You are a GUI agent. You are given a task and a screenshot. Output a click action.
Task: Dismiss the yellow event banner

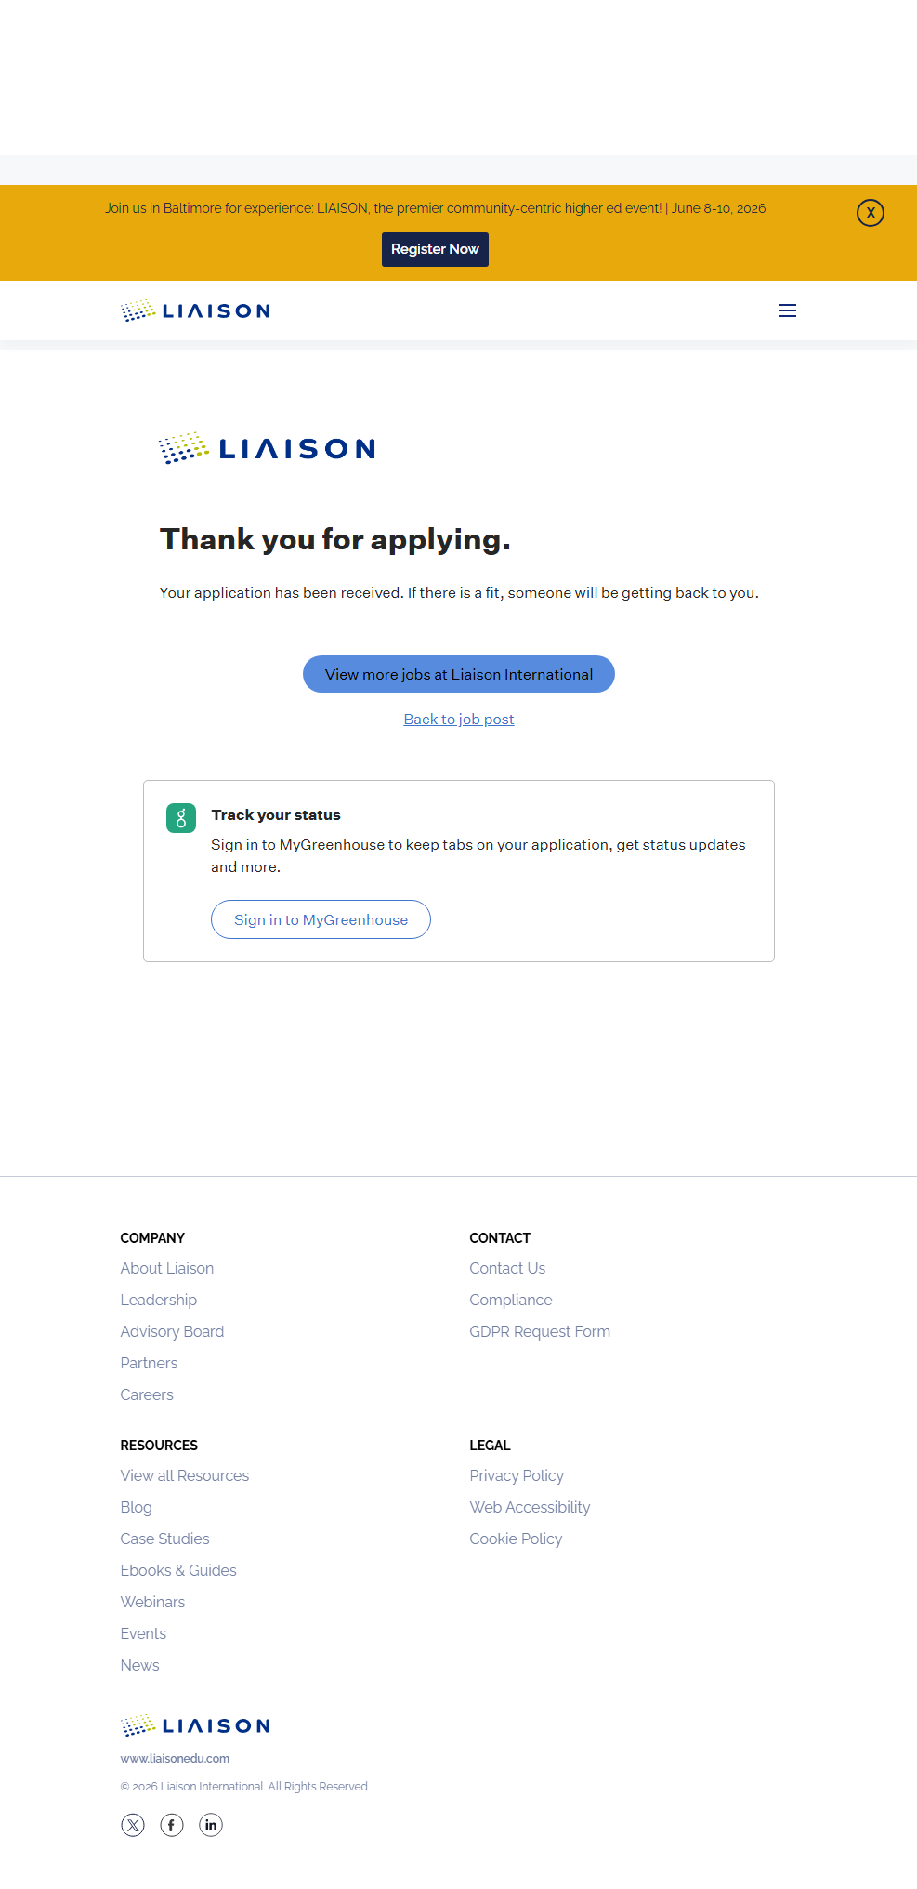(870, 213)
